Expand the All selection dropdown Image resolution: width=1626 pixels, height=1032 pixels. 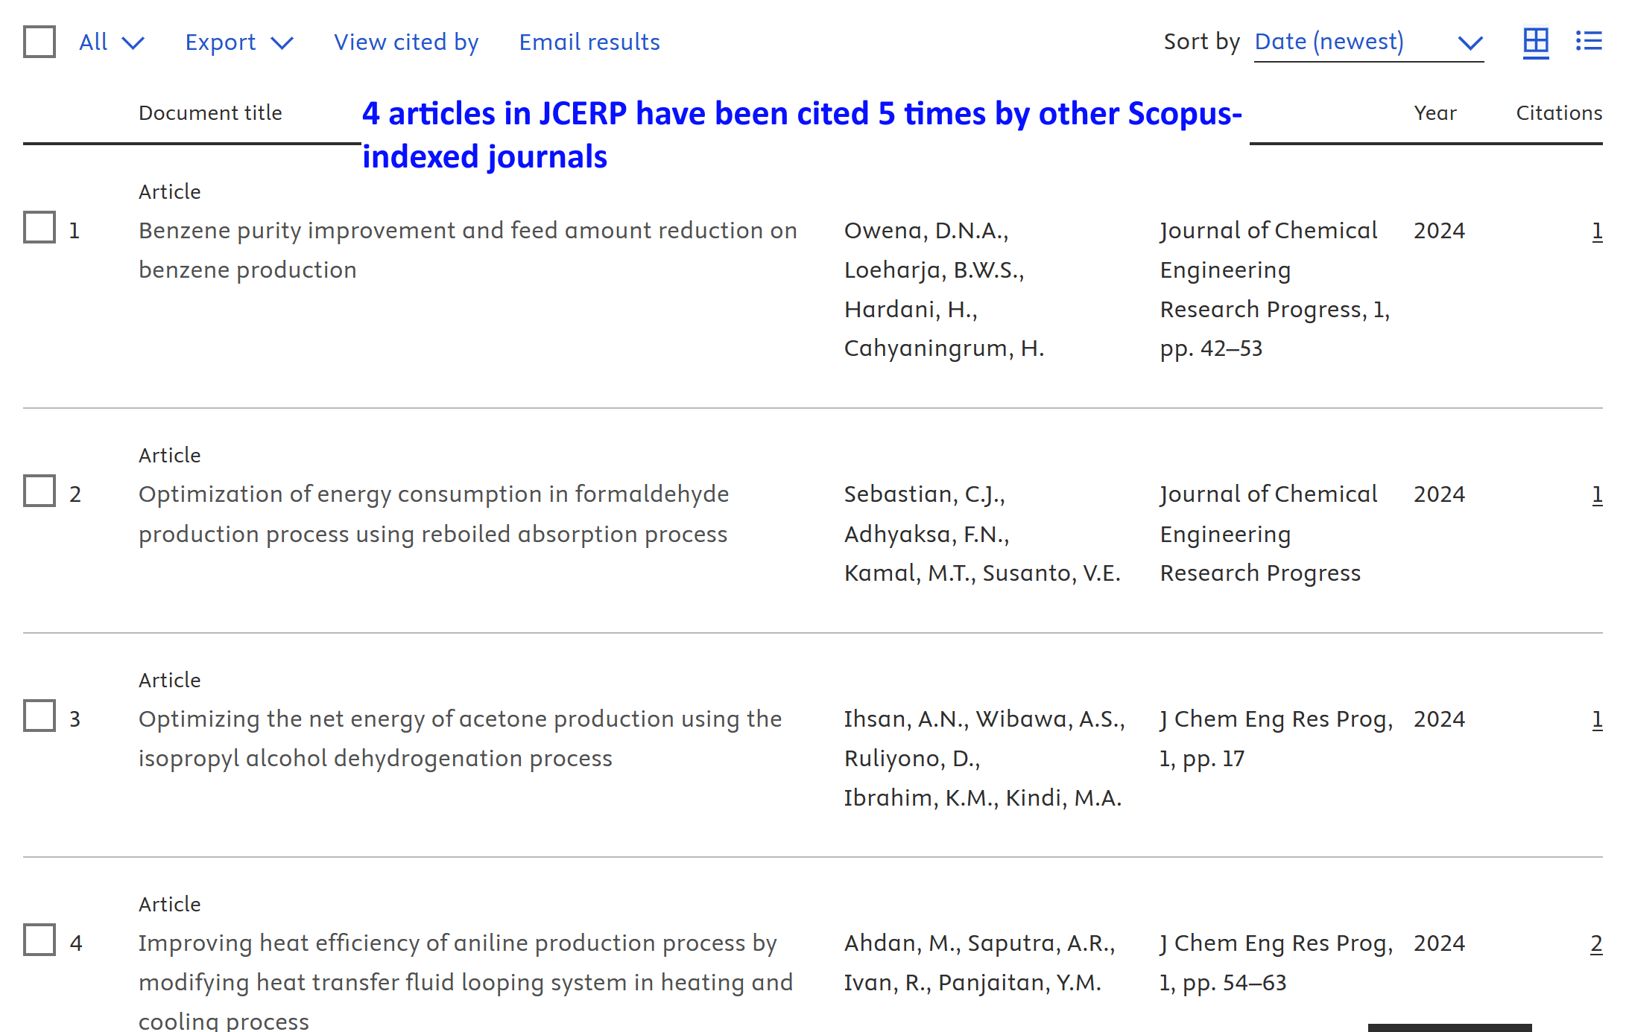coord(111,42)
